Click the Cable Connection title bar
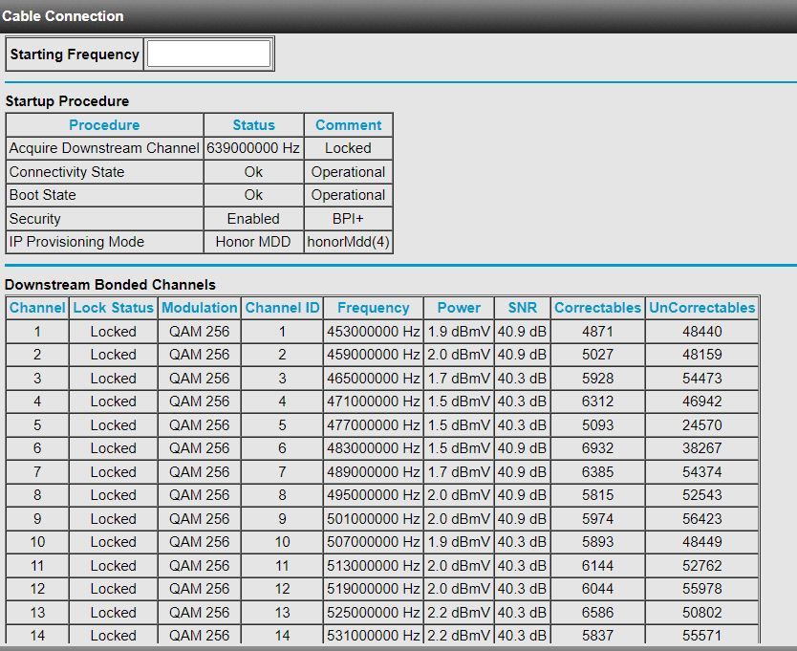The image size is (797, 651). (x=63, y=16)
